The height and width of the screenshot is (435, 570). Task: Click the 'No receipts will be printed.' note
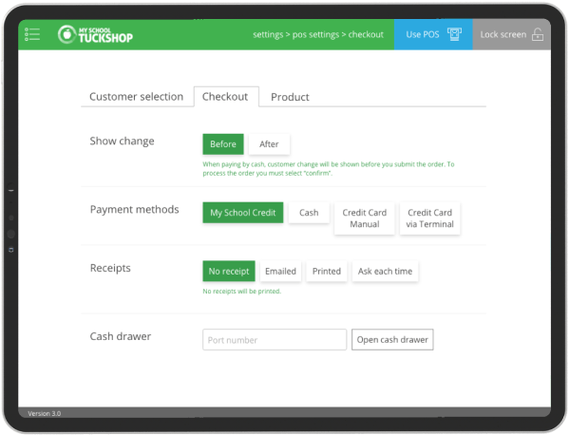[x=241, y=291]
